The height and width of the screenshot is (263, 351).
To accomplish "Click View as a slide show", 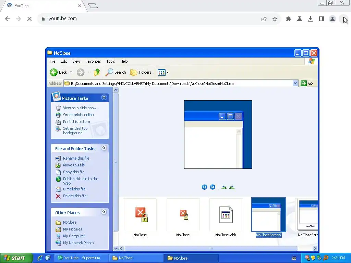I will (x=80, y=108).
